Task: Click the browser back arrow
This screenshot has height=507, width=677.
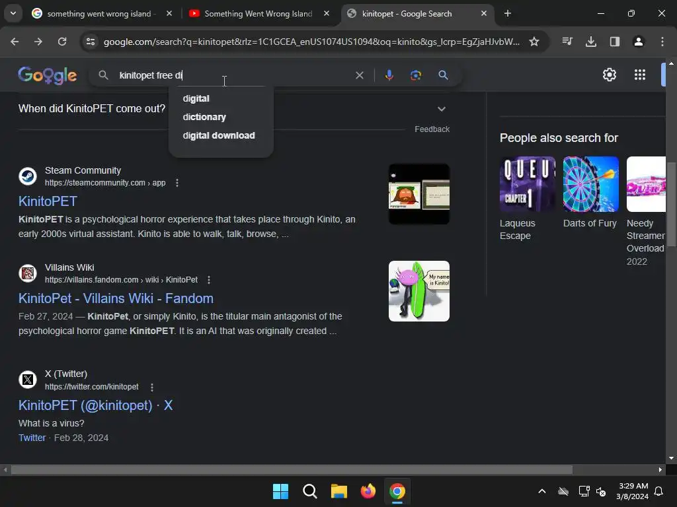Action: click(x=15, y=42)
